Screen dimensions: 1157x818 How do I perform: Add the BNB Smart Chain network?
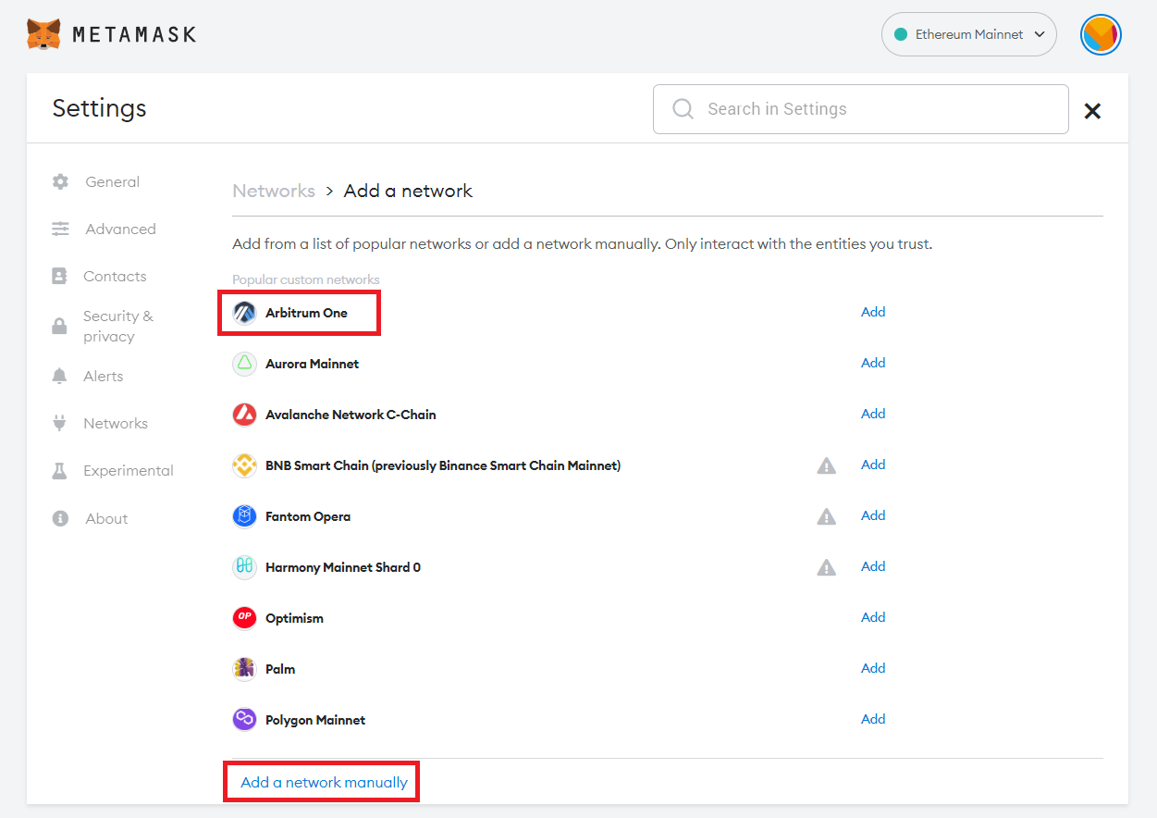873,465
